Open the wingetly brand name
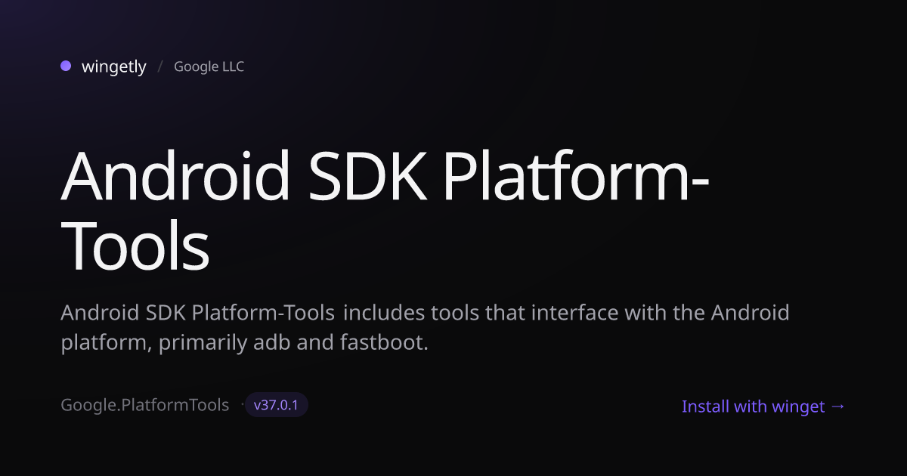Viewport: 907px width, 476px height. click(x=114, y=66)
